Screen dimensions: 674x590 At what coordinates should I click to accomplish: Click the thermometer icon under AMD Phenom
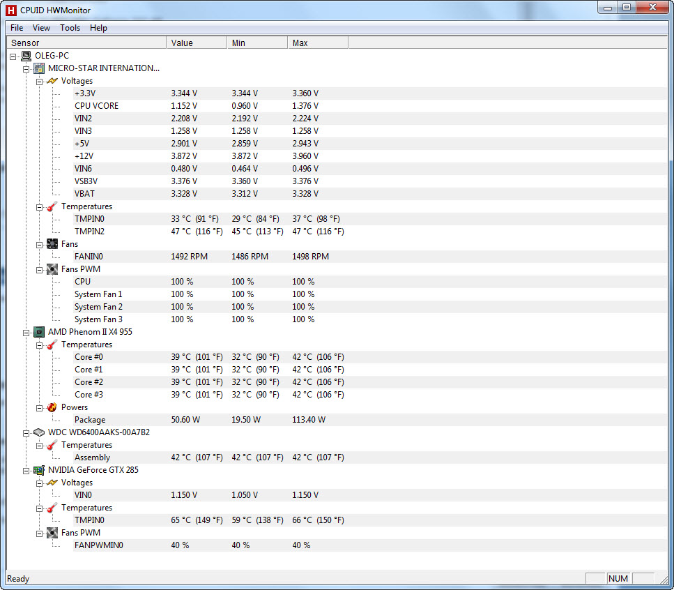tap(52, 345)
